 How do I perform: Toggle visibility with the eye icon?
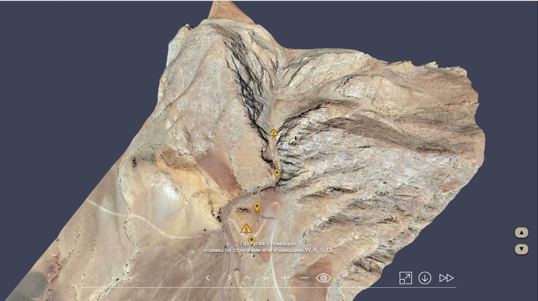tap(323, 278)
